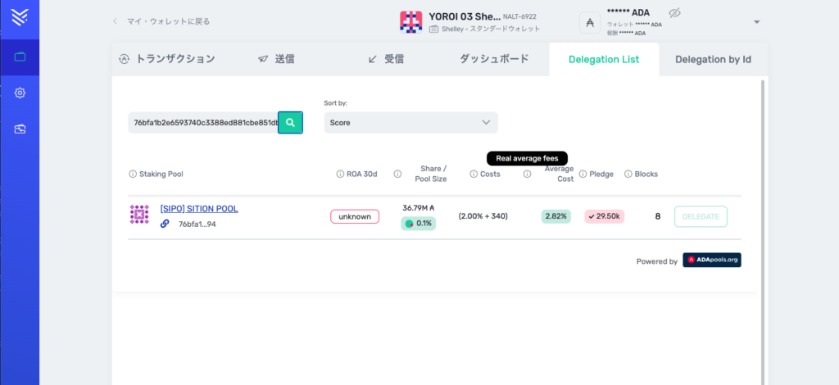Click the SITION POOL avatar icon

139,215
